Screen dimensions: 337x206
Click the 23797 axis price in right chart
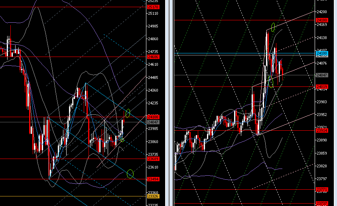point(322,179)
